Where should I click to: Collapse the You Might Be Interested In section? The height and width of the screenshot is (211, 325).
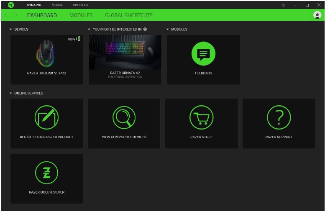(89, 29)
